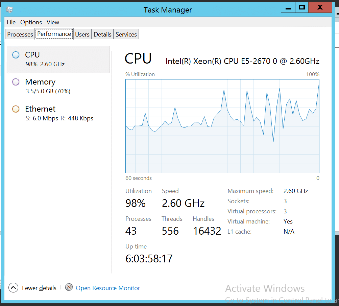
Task: Switch to the Details tab
Action: click(x=102, y=34)
